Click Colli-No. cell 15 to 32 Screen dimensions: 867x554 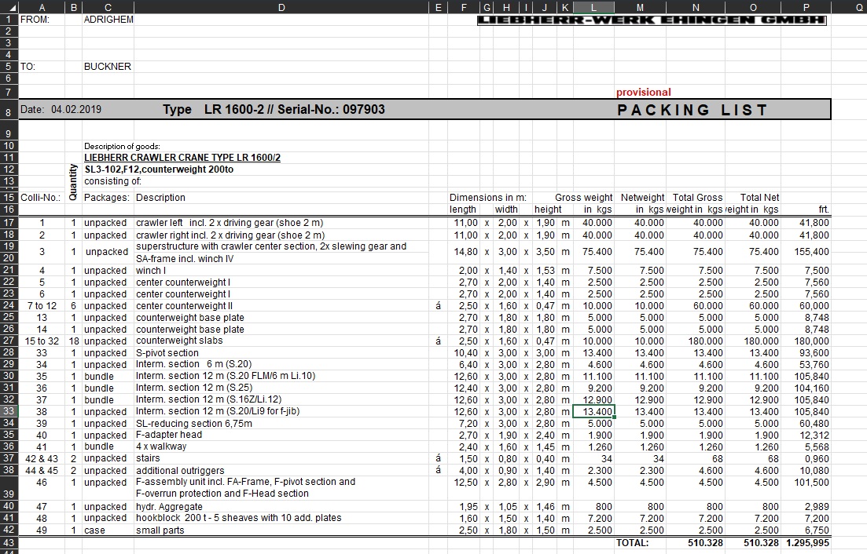pyautogui.click(x=42, y=341)
